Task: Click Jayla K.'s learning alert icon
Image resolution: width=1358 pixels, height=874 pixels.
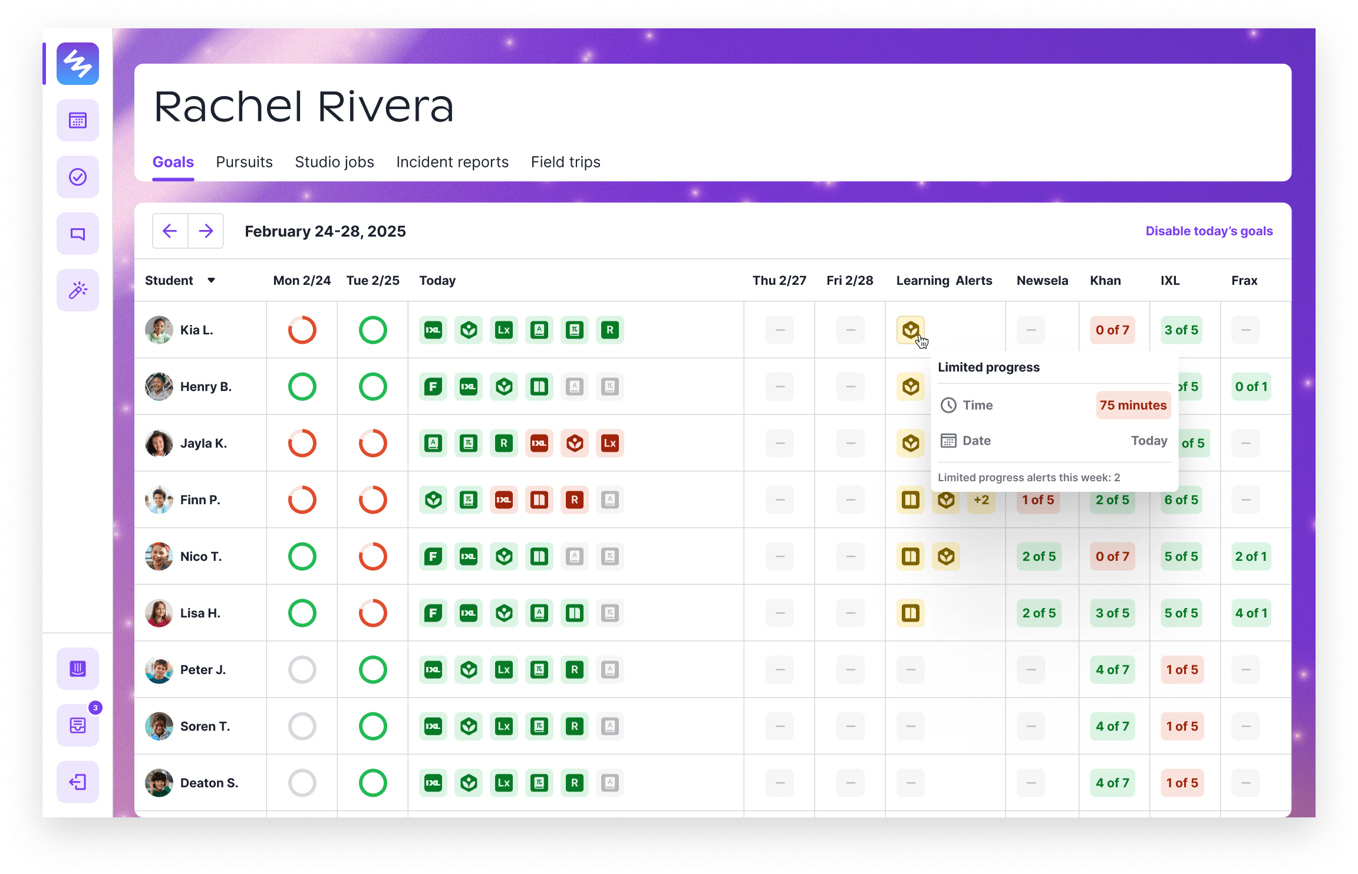Action: pos(911,443)
